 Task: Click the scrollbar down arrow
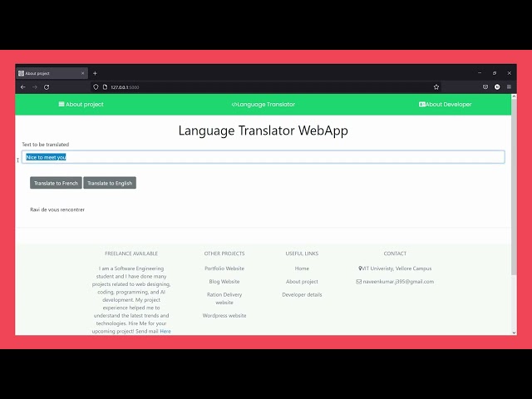(514, 332)
